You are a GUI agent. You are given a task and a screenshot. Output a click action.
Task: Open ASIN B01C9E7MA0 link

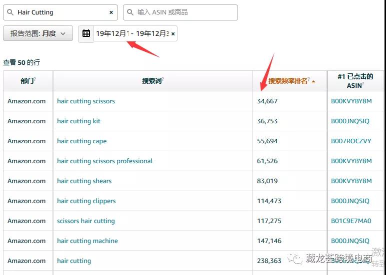point(351,221)
